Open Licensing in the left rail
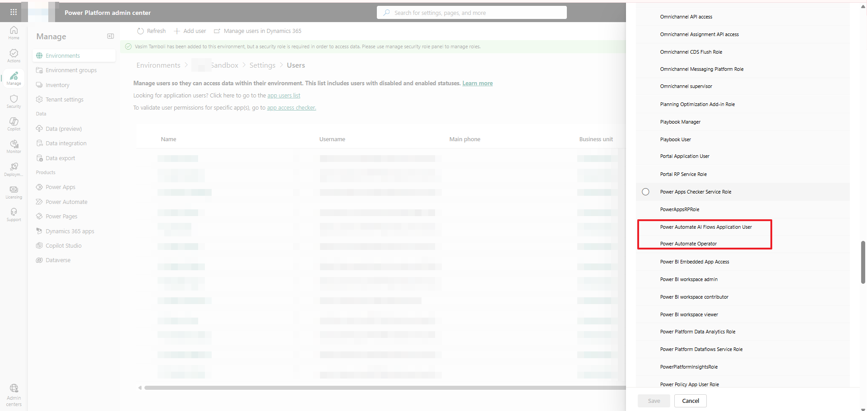 (x=14, y=192)
